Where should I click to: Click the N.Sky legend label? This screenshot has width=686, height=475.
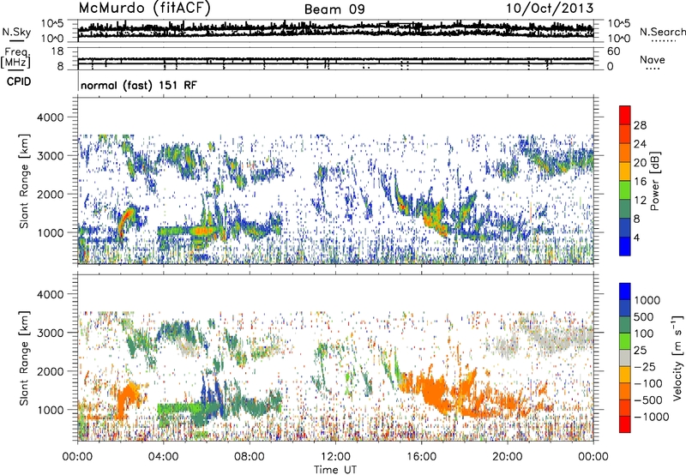[x=16, y=32]
